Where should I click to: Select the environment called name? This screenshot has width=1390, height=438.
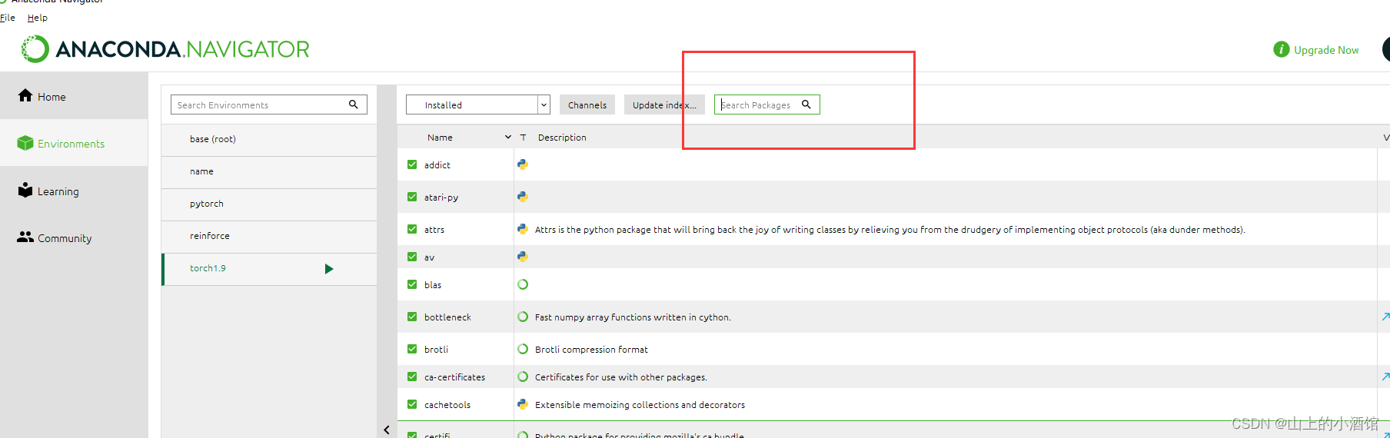tap(269, 171)
